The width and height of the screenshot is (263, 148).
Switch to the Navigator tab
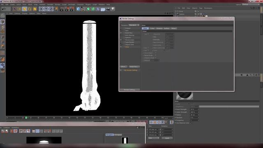pos(110,135)
